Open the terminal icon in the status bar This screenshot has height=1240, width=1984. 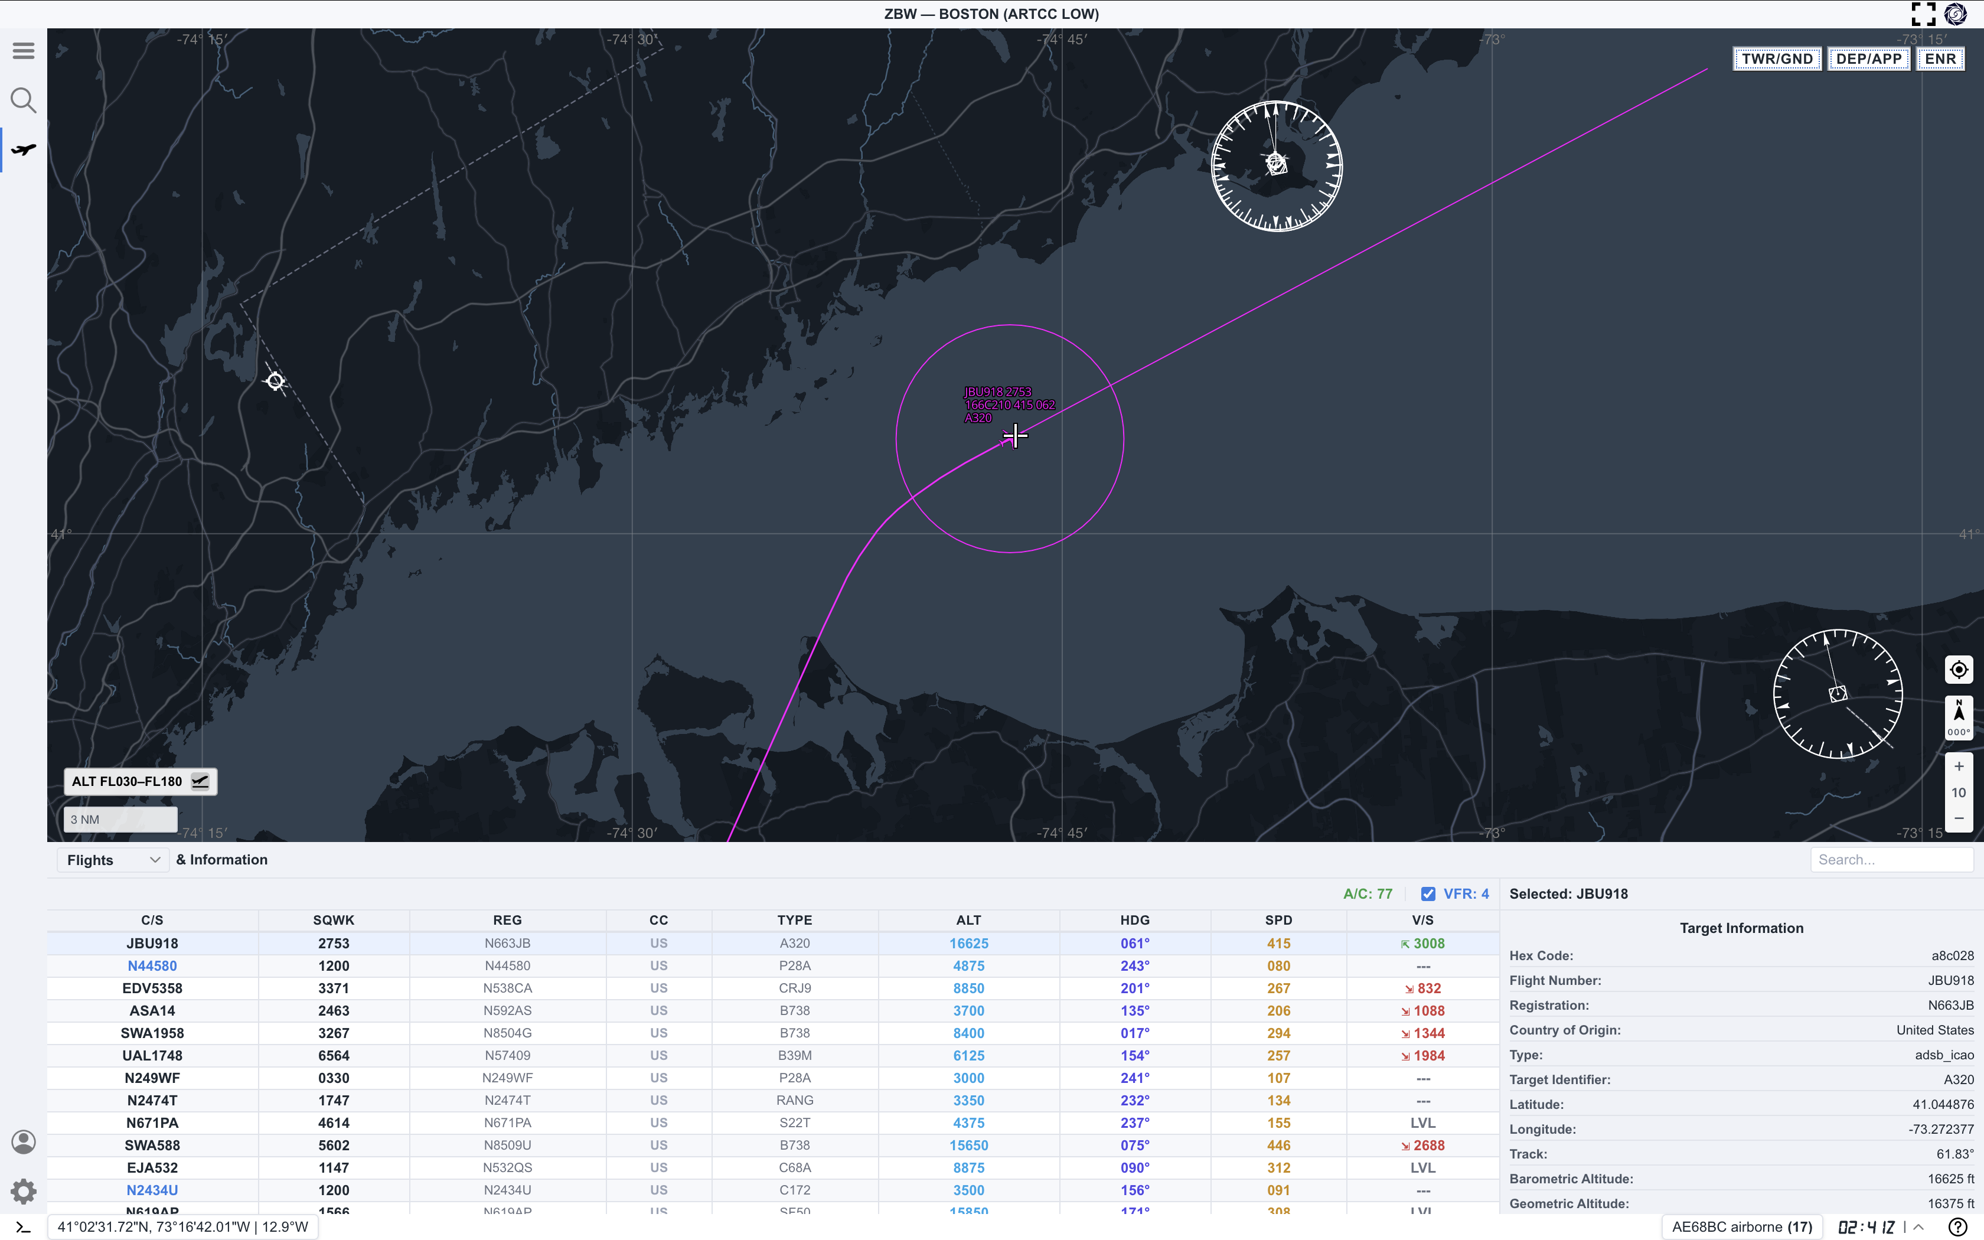click(x=21, y=1226)
